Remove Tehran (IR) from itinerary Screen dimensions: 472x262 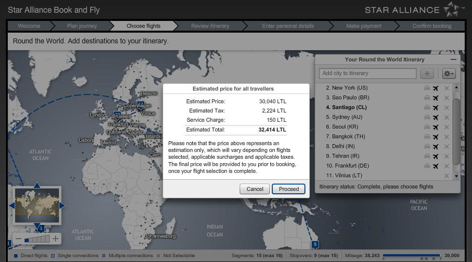click(x=446, y=156)
